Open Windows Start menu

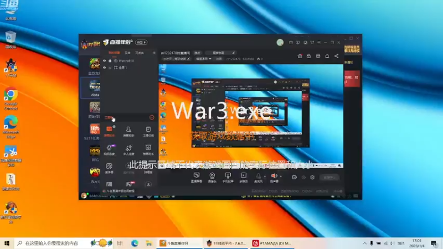tap(7, 243)
